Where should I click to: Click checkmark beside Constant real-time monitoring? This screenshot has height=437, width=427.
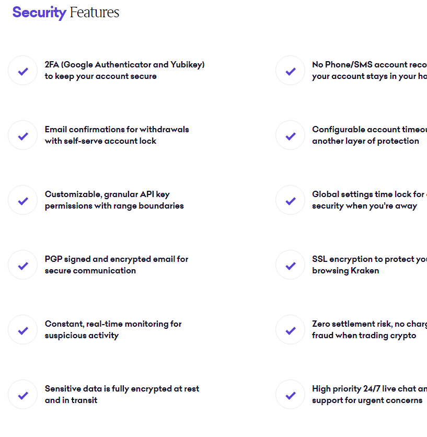pyautogui.click(x=23, y=330)
